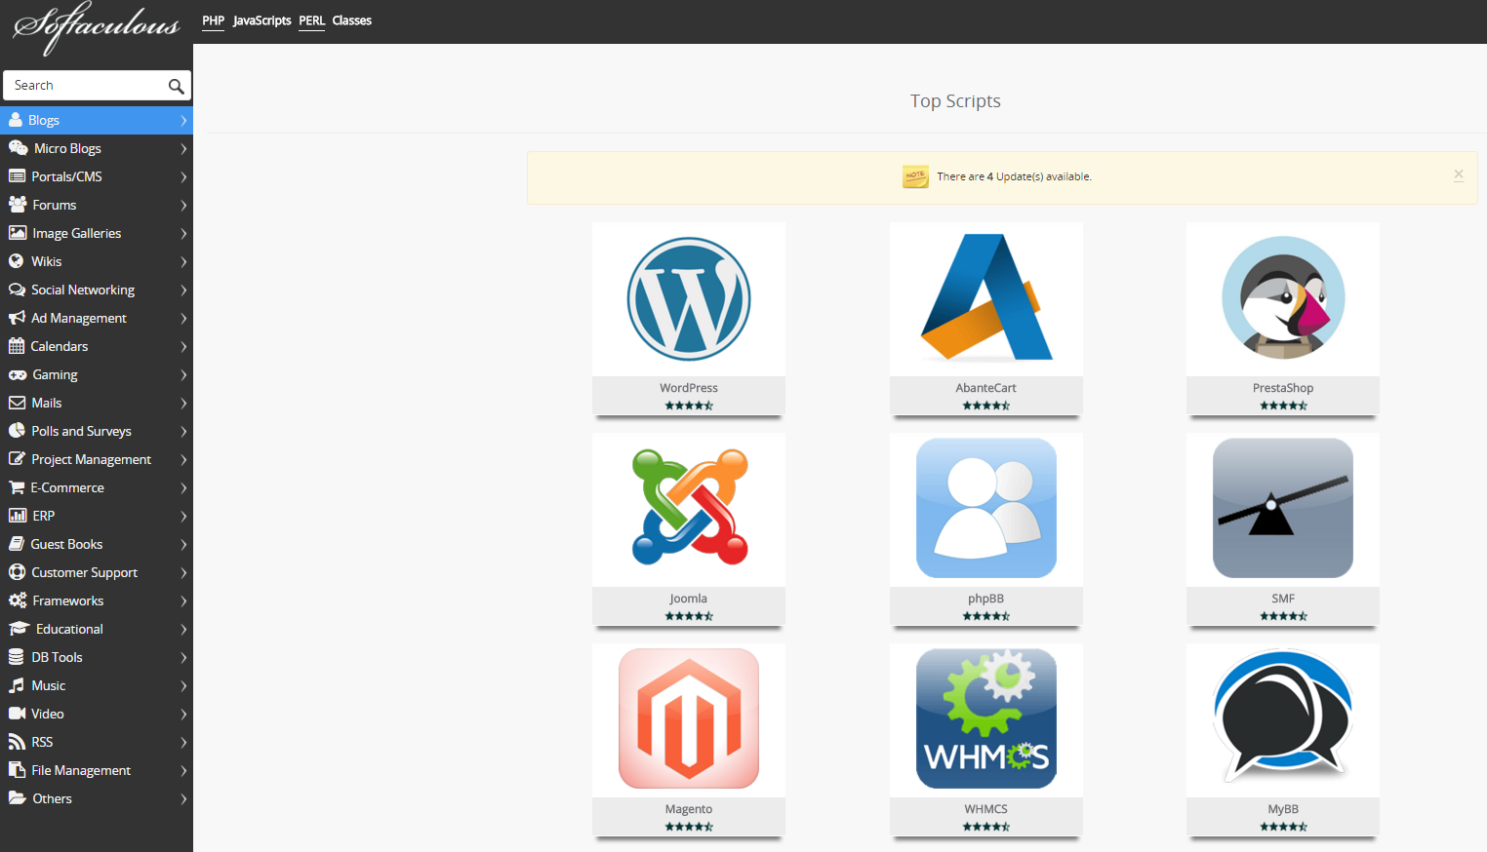Click the Mails envelope icon
The width and height of the screenshot is (1487, 852).
coord(17,403)
